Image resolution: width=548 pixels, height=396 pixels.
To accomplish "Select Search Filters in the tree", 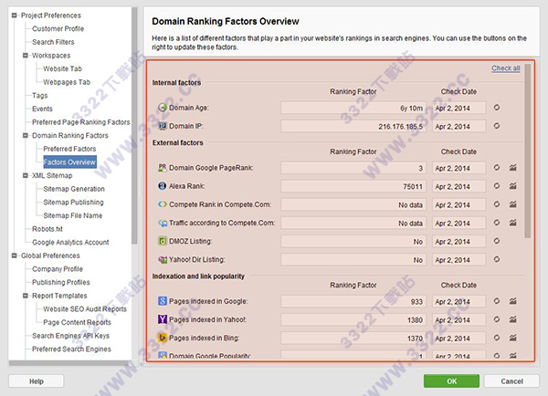I will pos(53,42).
